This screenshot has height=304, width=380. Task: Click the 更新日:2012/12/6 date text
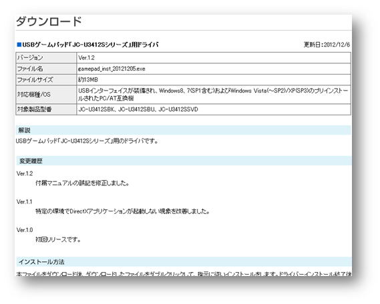tap(327, 45)
